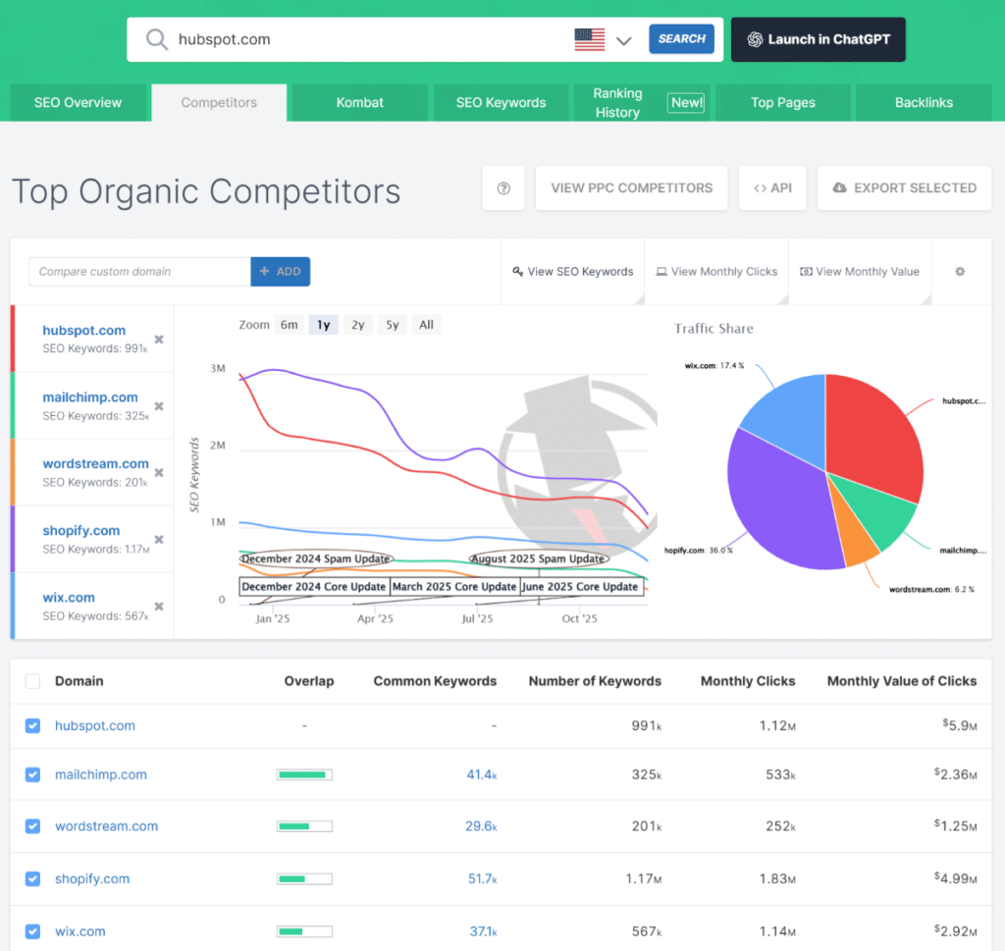Viewport: 1005px width, 951px height.
Task: Switch to the Kombat tab
Action: 359,102
